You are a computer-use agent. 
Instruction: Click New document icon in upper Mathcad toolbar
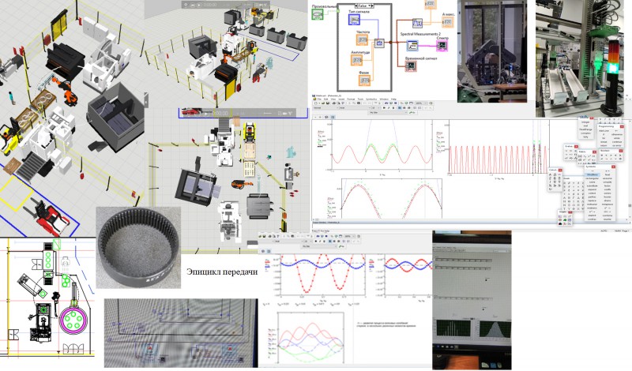[x=315, y=103]
